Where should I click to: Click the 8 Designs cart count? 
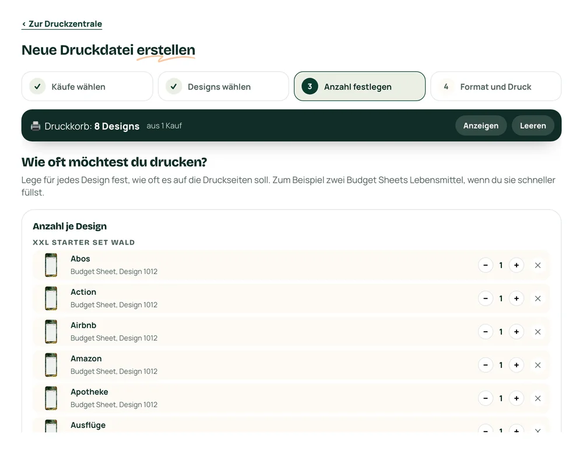click(x=117, y=126)
